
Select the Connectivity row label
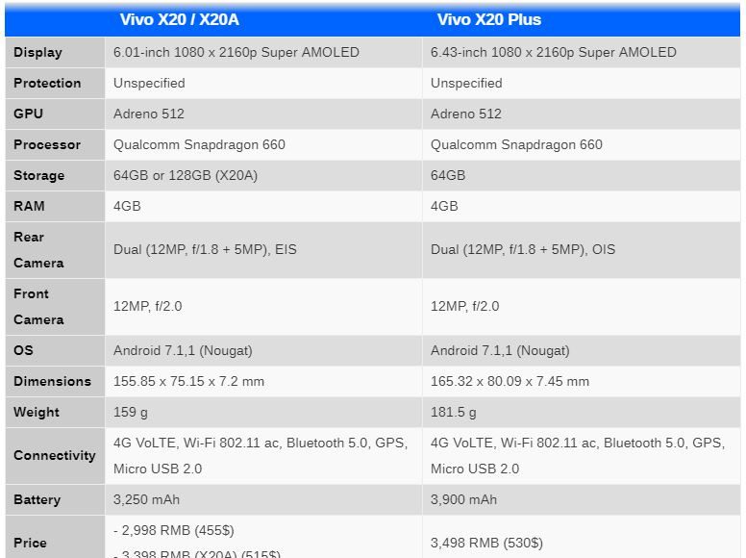click(55, 456)
